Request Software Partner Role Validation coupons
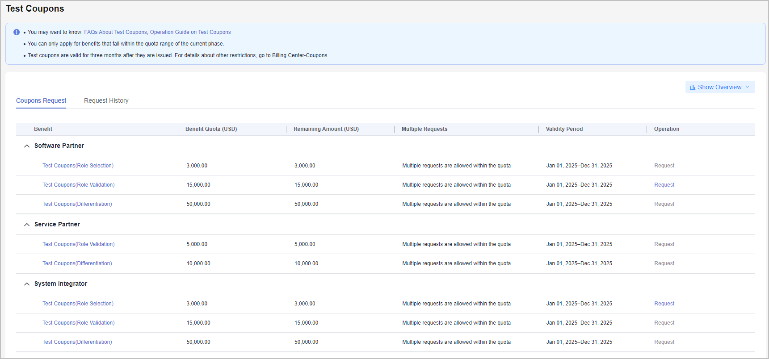This screenshot has height=359, width=769. (x=664, y=185)
